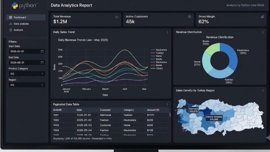Open the Dashboard sidebar item

pos(26,17)
